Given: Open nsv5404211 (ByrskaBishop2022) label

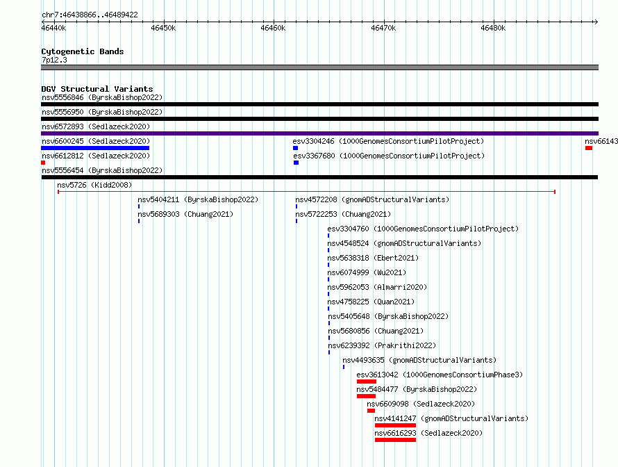Looking at the screenshot, I should tap(198, 199).
